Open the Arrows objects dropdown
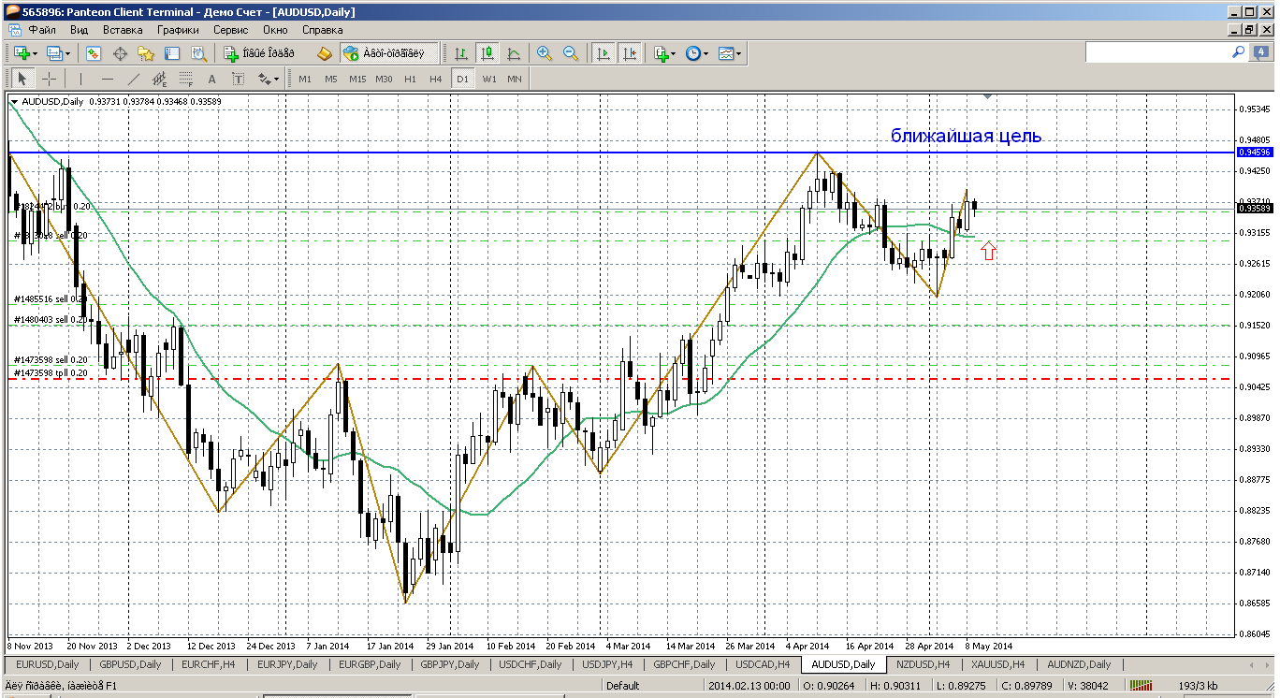This screenshot has height=698, width=1280. pos(268,79)
